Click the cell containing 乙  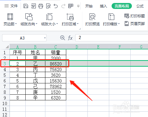(36, 64)
